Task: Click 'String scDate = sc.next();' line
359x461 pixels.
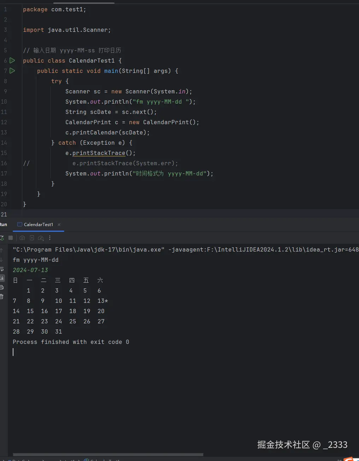Action: [111, 112]
